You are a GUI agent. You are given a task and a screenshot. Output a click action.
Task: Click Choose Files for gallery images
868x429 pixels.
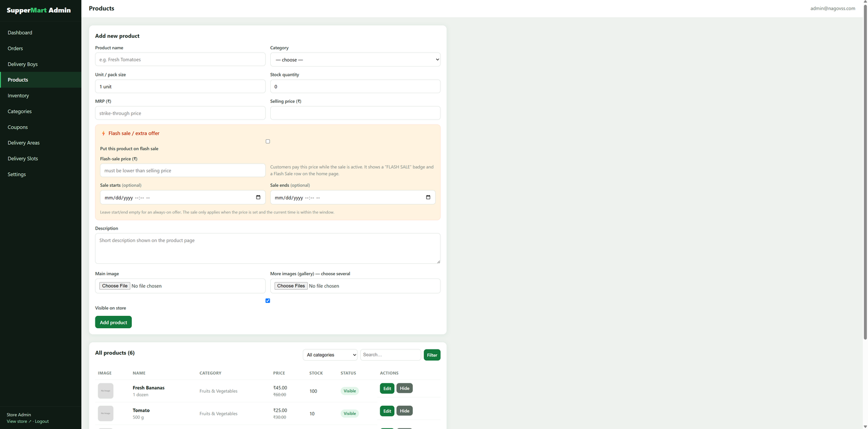tap(291, 286)
